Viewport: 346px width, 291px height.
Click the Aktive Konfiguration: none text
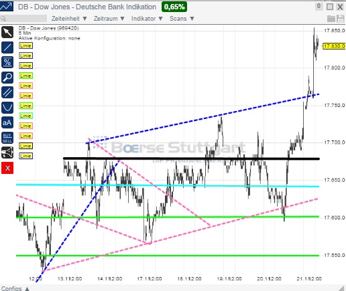50,38
